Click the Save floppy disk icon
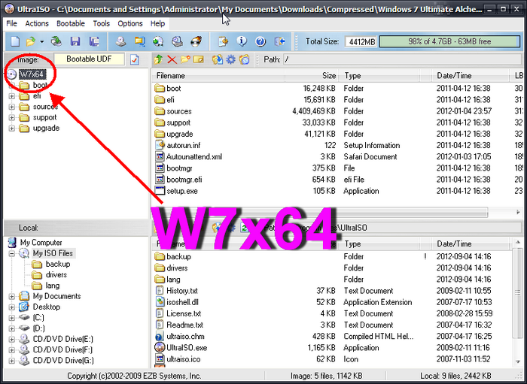 [x=75, y=41]
